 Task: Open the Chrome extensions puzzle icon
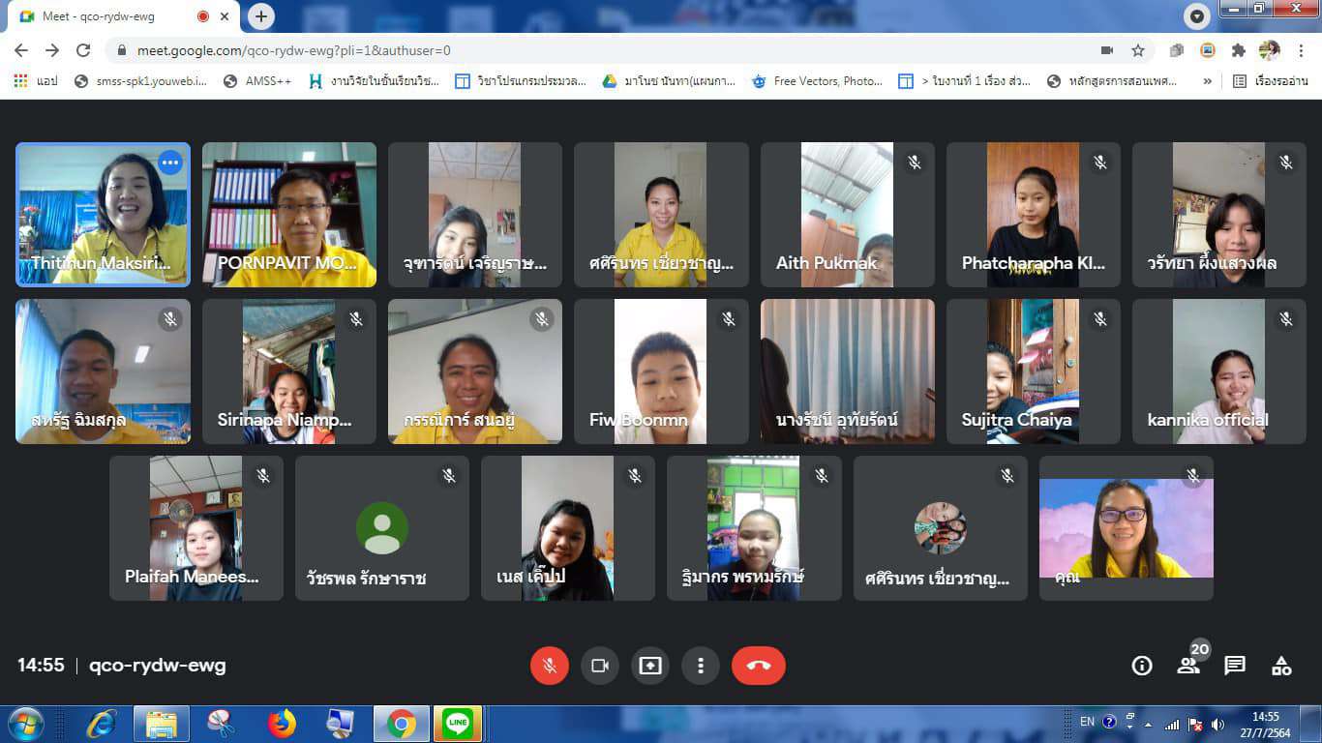[1238, 50]
